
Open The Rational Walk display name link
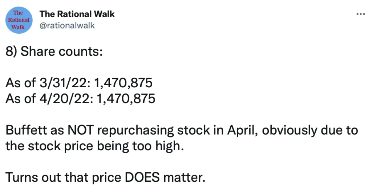click(x=77, y=14)
